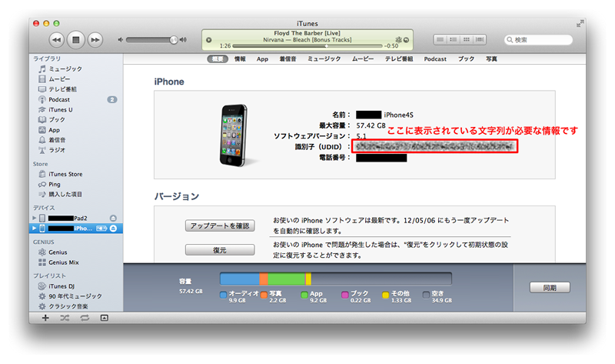Switch to the 写真 tab
Screen dimensions: 615x364
click(491, 59)
